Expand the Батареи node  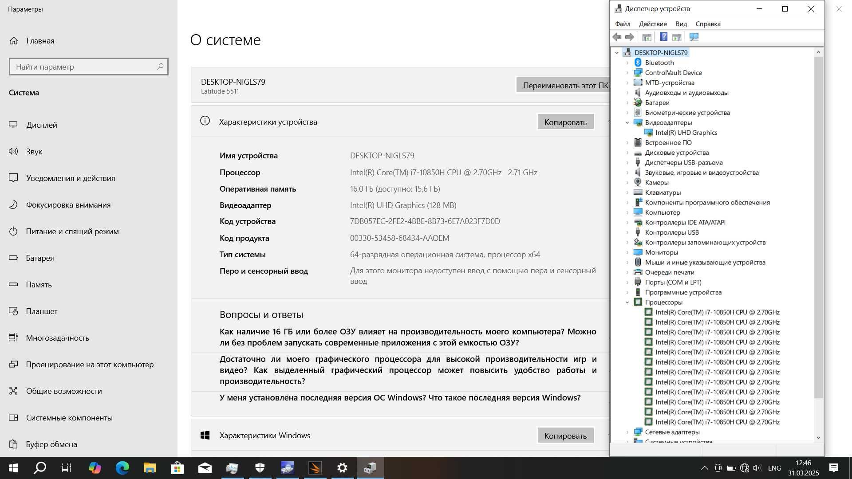(627, 103)
